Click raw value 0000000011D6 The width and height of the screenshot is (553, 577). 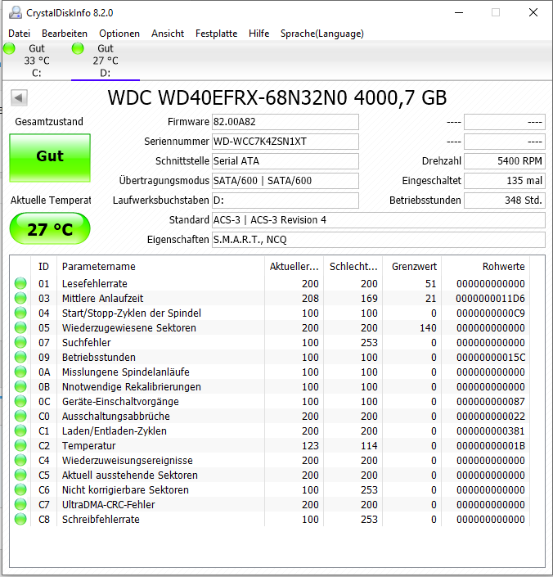(491, 299)
